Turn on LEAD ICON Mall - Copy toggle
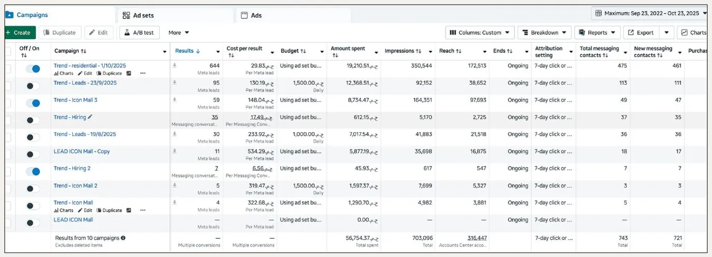This screenshot has height=257, width=712. [33, 154]
